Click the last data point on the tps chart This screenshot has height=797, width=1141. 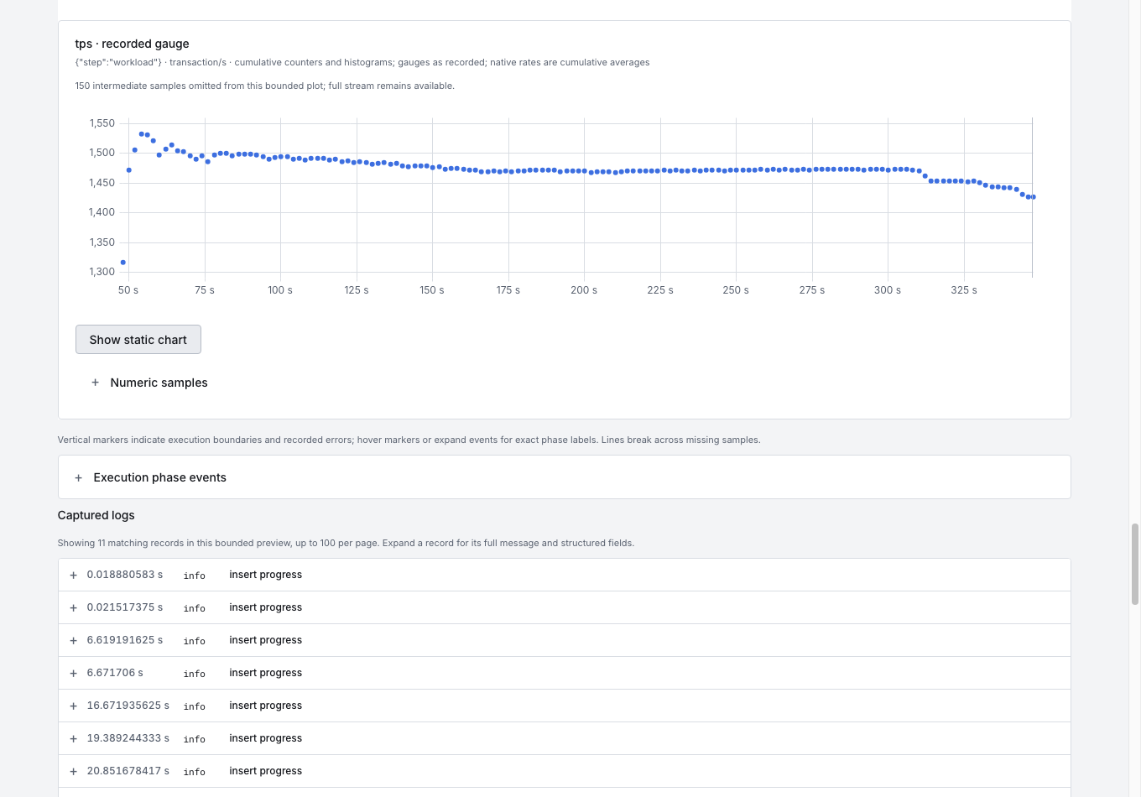pos(1034,197)
